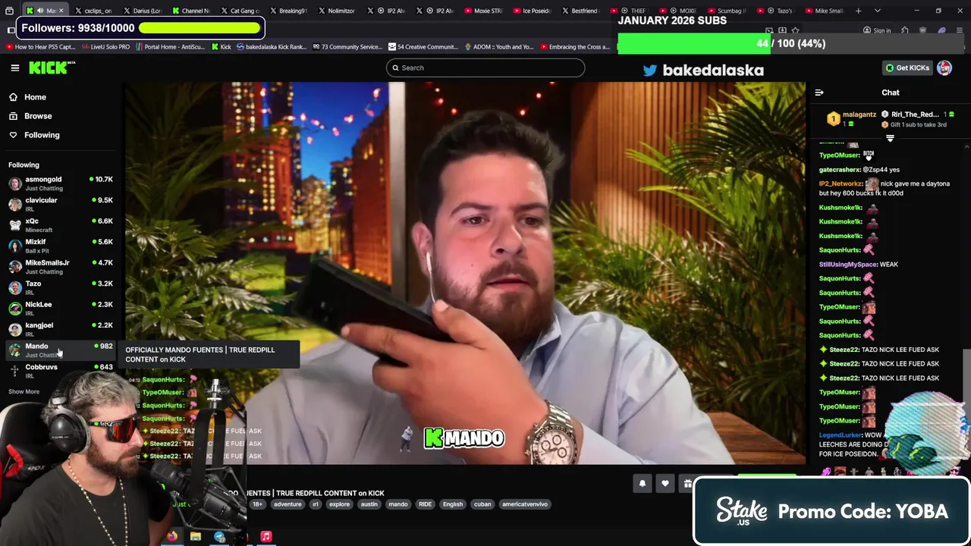Expand Show More in the following list
Viewport: 971px width, 546px height.
[x=24, y=391]
